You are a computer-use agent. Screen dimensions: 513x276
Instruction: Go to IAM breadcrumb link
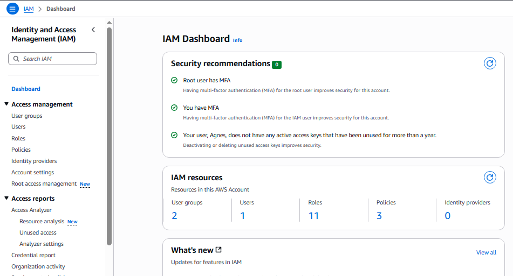tap(29, 9)
